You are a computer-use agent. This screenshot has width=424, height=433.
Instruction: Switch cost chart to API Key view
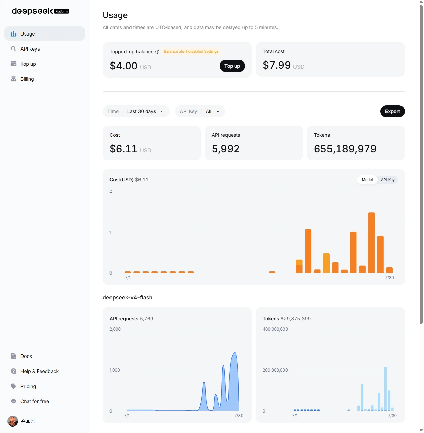pos(388,180)
